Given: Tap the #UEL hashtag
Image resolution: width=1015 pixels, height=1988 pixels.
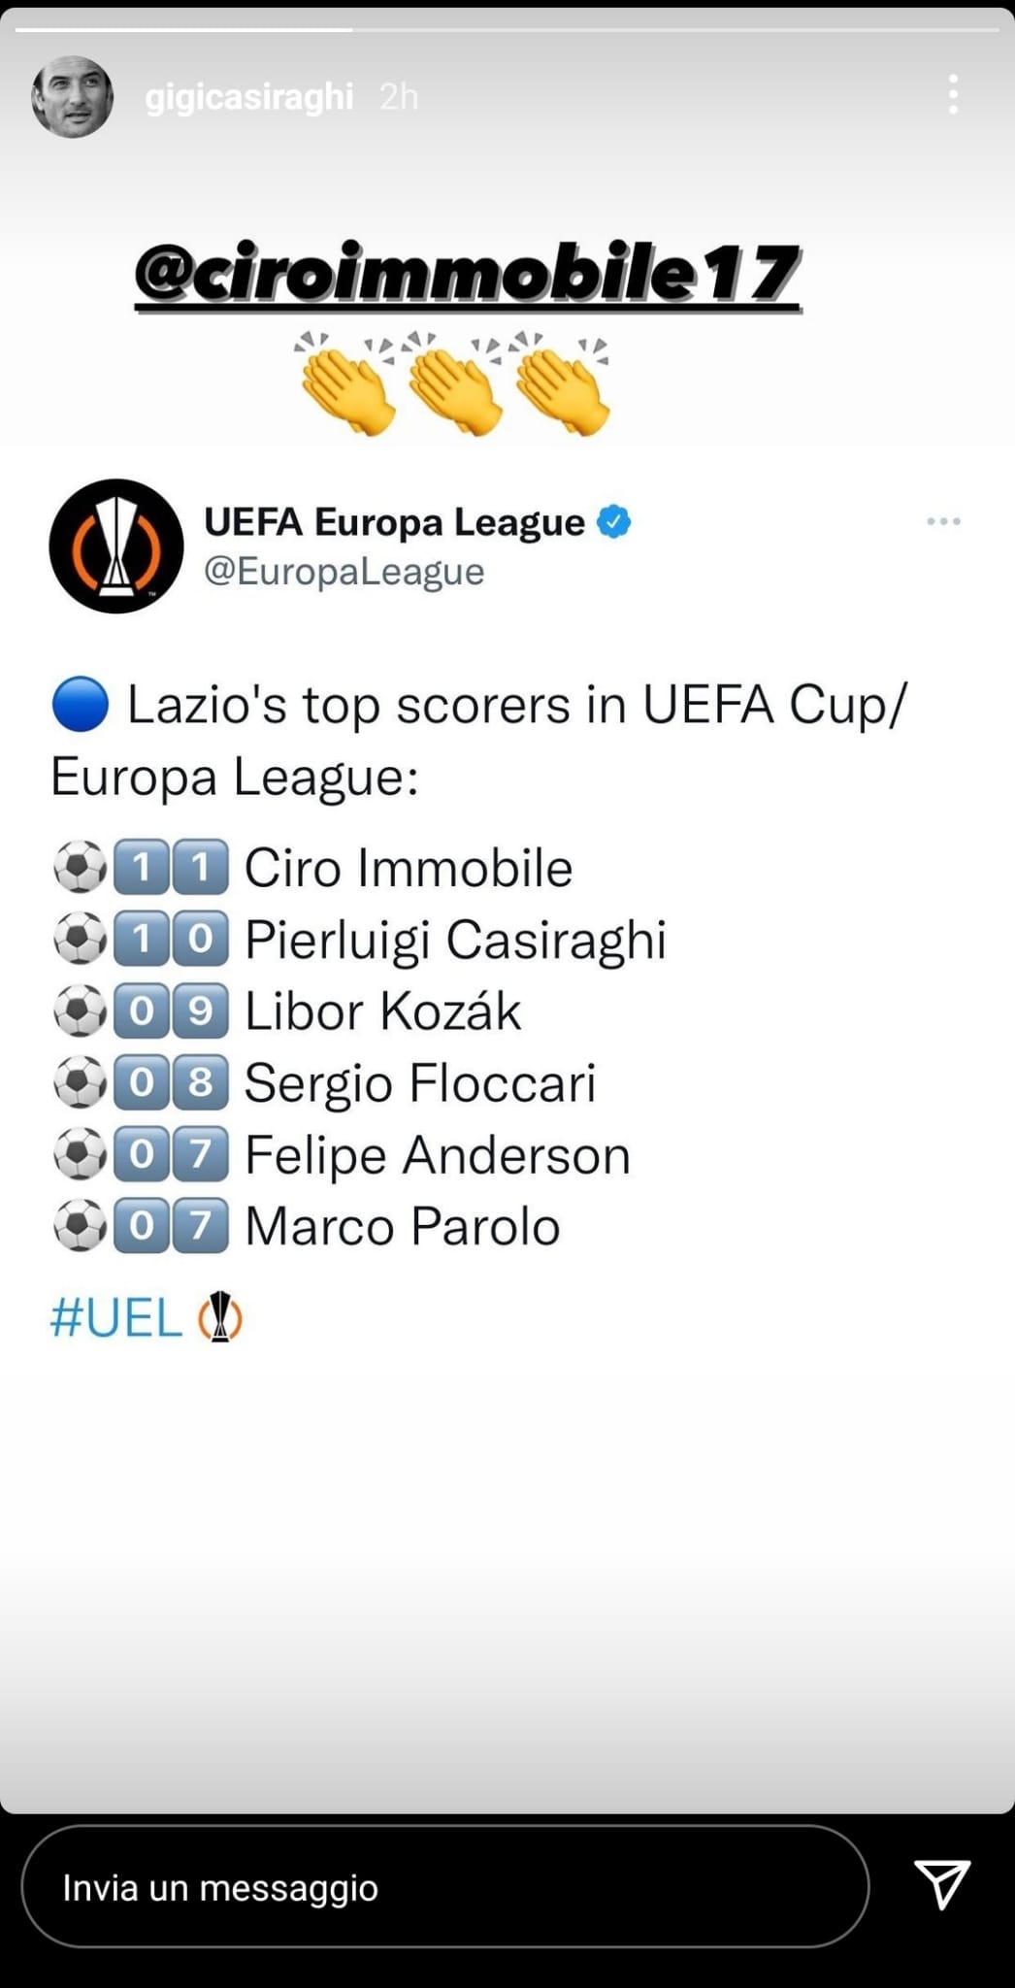Looking at the screenshot, I should tap(116, 1318).
